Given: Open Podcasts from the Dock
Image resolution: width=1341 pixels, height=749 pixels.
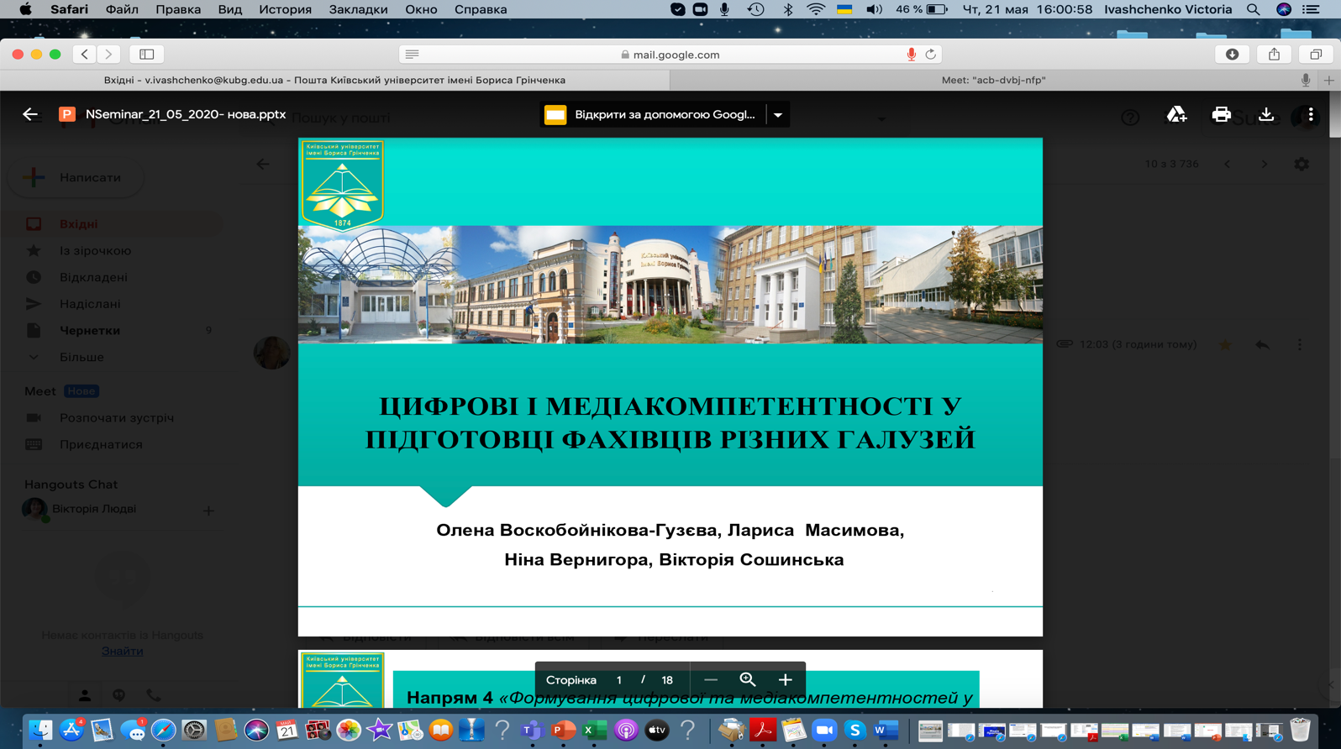Looking at the screenshot, I should (x=625, y=730).
